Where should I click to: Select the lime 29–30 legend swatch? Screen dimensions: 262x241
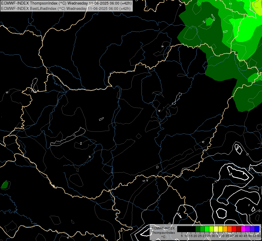pyautogui.click(x=211, y=229)
